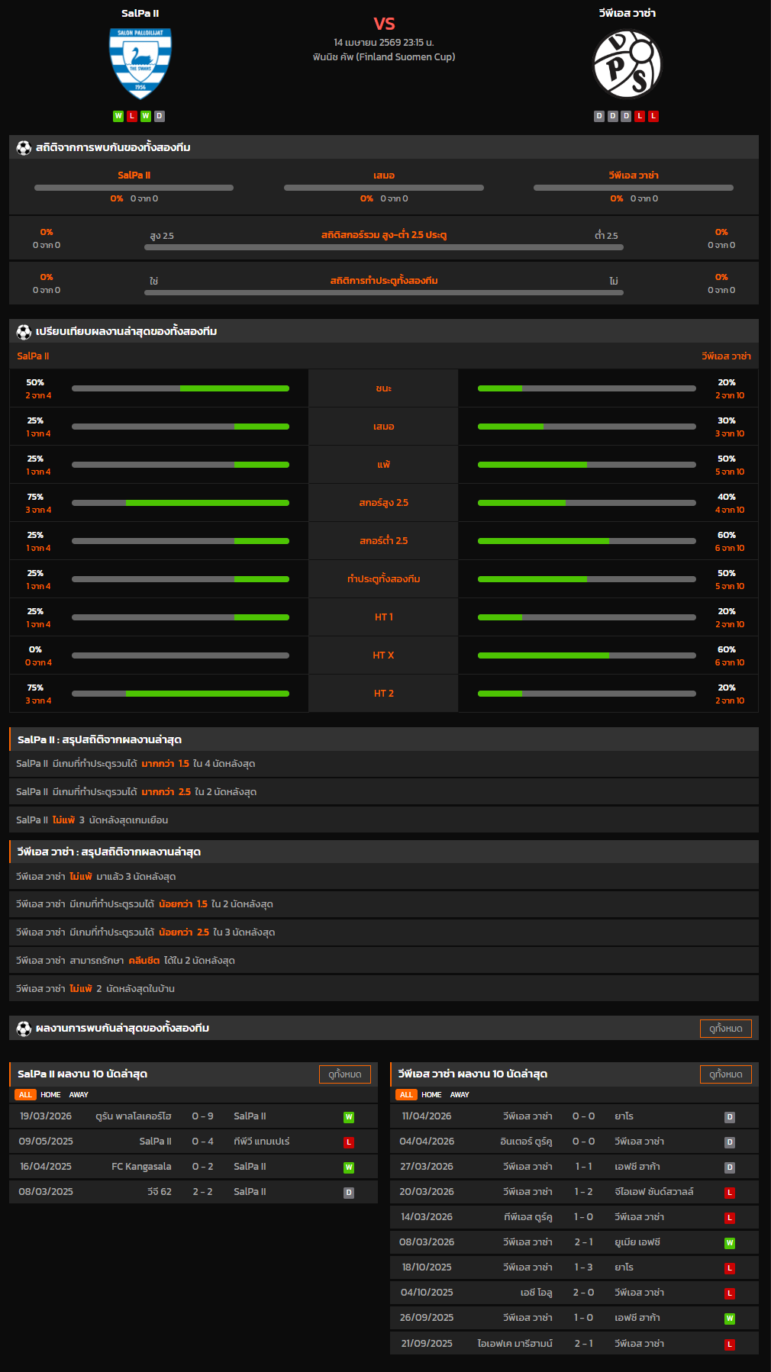Image resolution: width=771 pixels, height=1372 pixels.
Task: Click the SalPa II swan team logo
Action: point(140,63)
